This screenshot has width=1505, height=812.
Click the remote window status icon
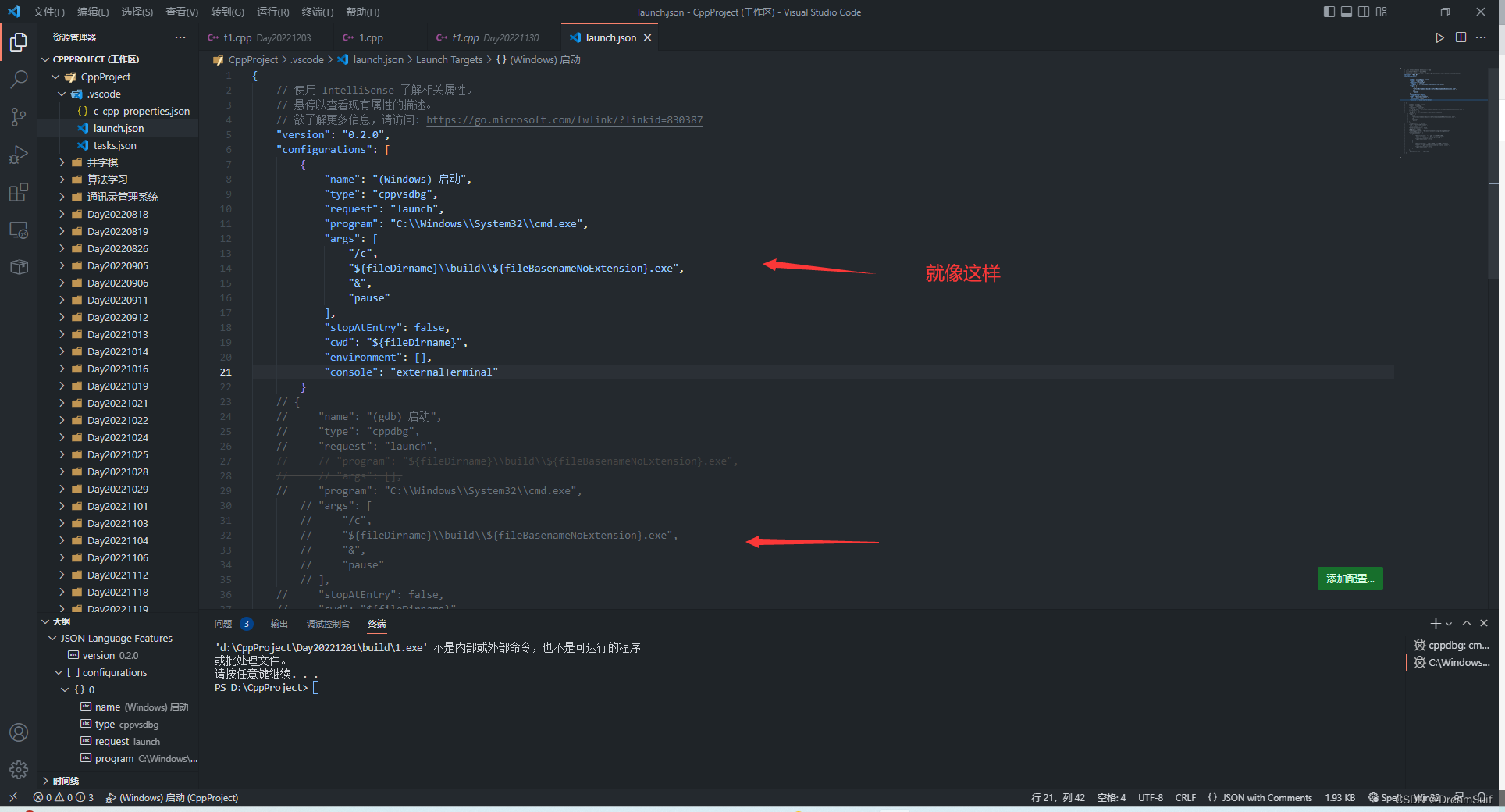point(13,797)
